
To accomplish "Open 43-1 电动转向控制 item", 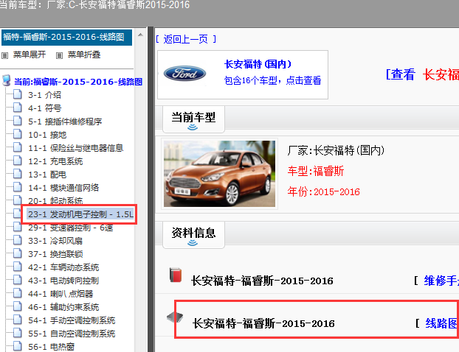I will (63, 281).
